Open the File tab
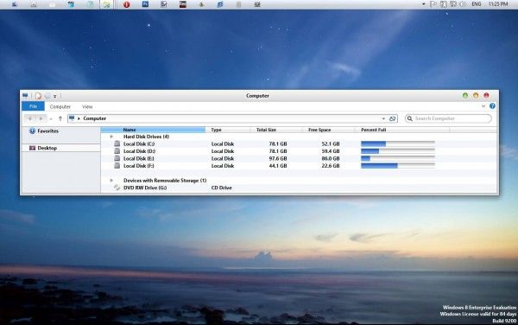 tap(33, 106)
